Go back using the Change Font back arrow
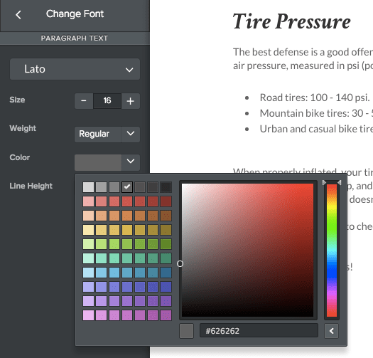 18,15
